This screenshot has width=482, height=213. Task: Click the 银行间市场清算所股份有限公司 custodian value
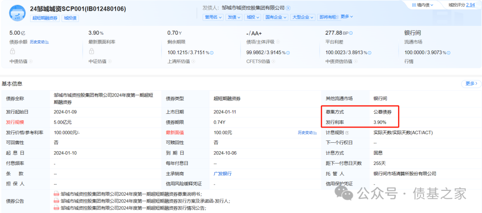pos(405,173)
